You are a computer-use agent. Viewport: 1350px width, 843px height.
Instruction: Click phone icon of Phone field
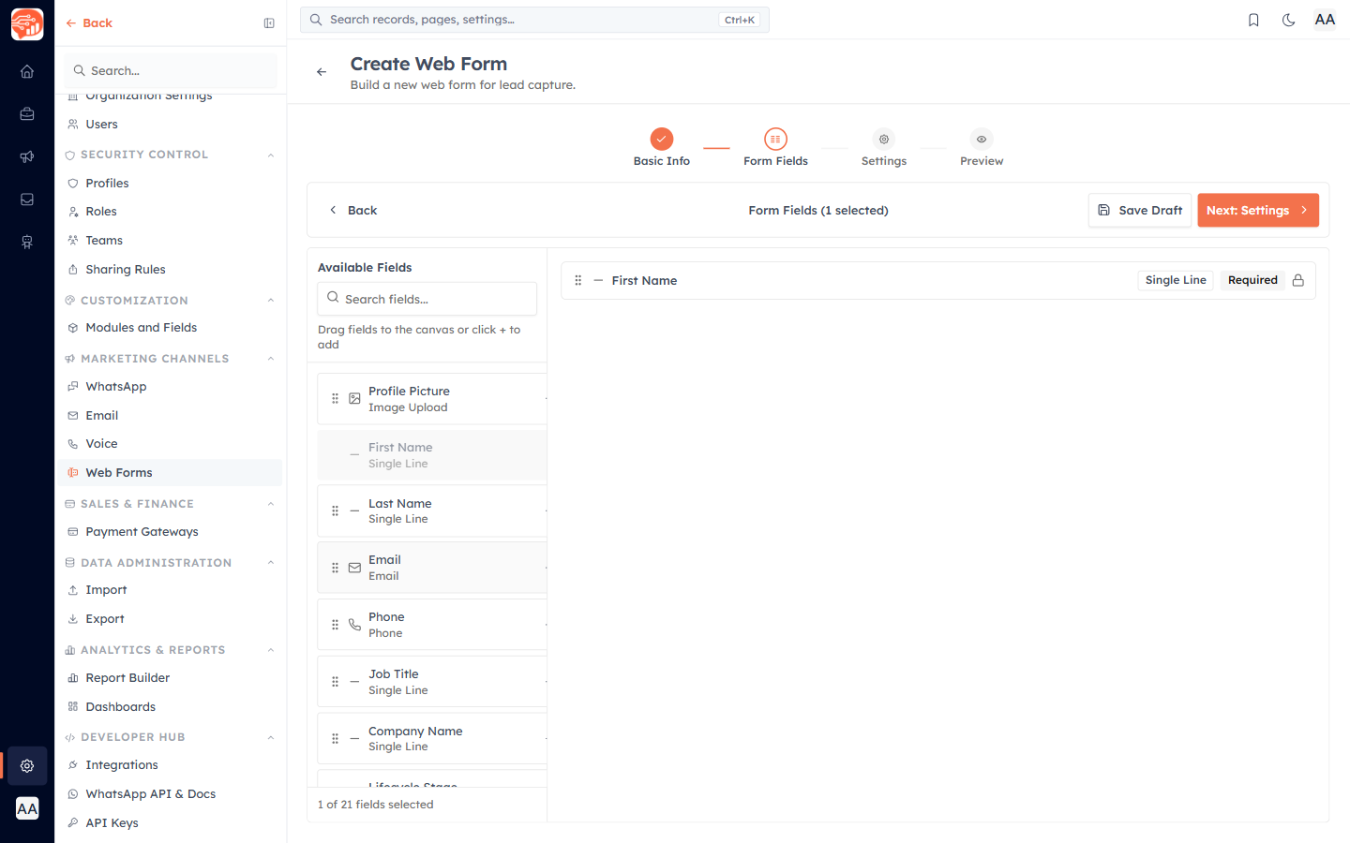(x=354, y=625)
